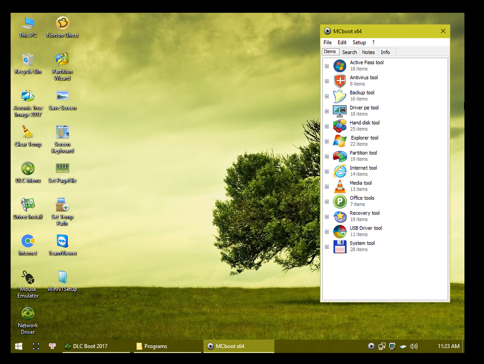Expand the Driver pe tool node
The image size is (484, 364).
coord(327,111)
